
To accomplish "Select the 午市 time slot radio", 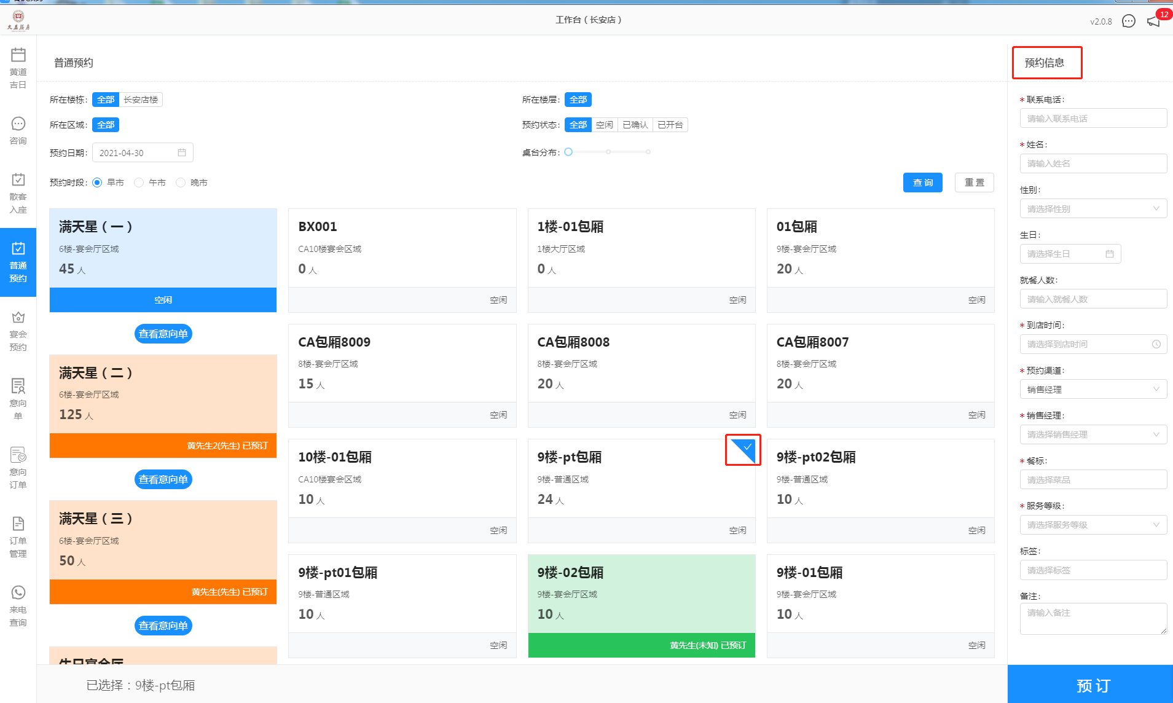I will tap(139, 183).
